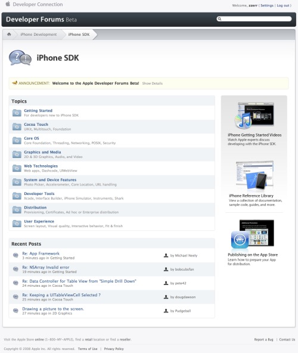Select the iPhone SDK breadcrumb

(79, 34)
